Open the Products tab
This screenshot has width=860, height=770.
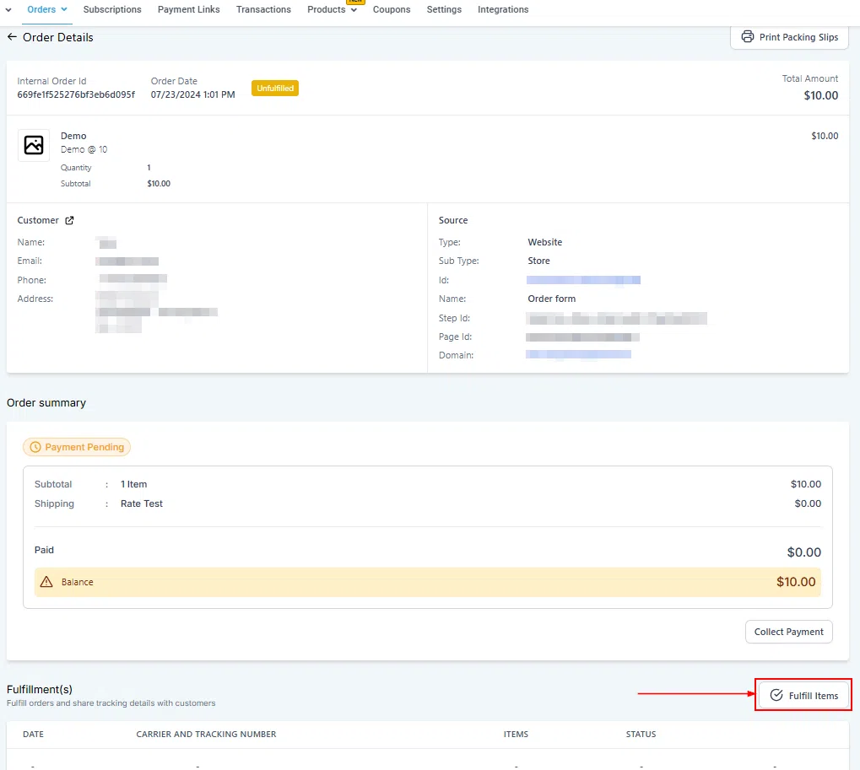[x=327, y=9]
